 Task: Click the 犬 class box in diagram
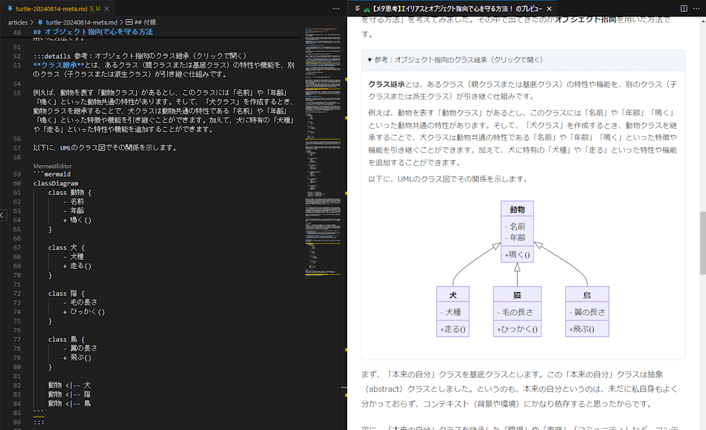click(452, 312)
